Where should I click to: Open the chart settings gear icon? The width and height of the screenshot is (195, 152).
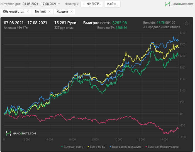(186, 23)
